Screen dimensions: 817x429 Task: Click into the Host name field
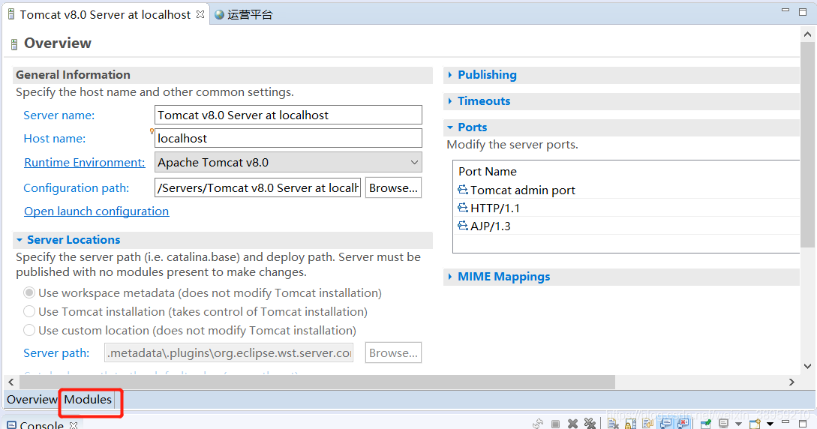tap(288, 138)
